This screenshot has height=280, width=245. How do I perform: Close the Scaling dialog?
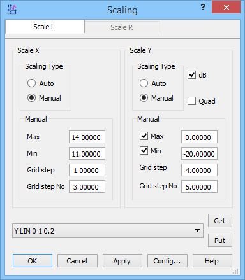[x=226, y=8]
